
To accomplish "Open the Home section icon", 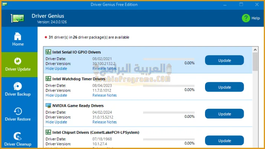I will tap(18, 36).
